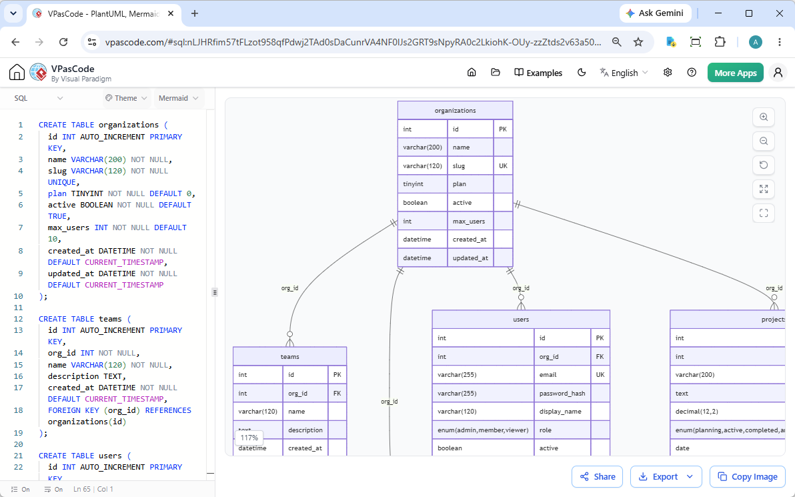Open the Examples menu
The image size is (795, 497).
tap(538, 73)
